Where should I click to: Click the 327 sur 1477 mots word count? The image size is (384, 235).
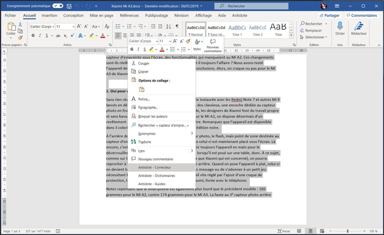click(38, 231)
